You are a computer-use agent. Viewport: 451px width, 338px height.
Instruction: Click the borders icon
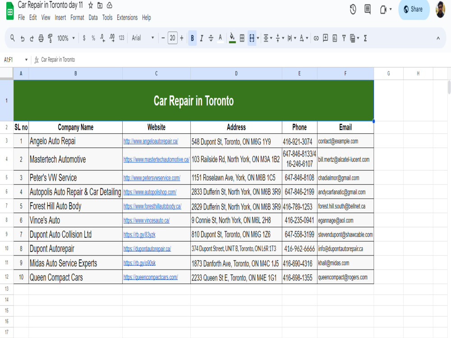point(242,38)
